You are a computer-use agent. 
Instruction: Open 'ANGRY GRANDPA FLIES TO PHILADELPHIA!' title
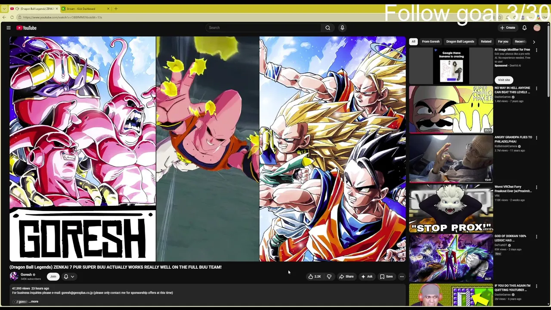point(513,139)
